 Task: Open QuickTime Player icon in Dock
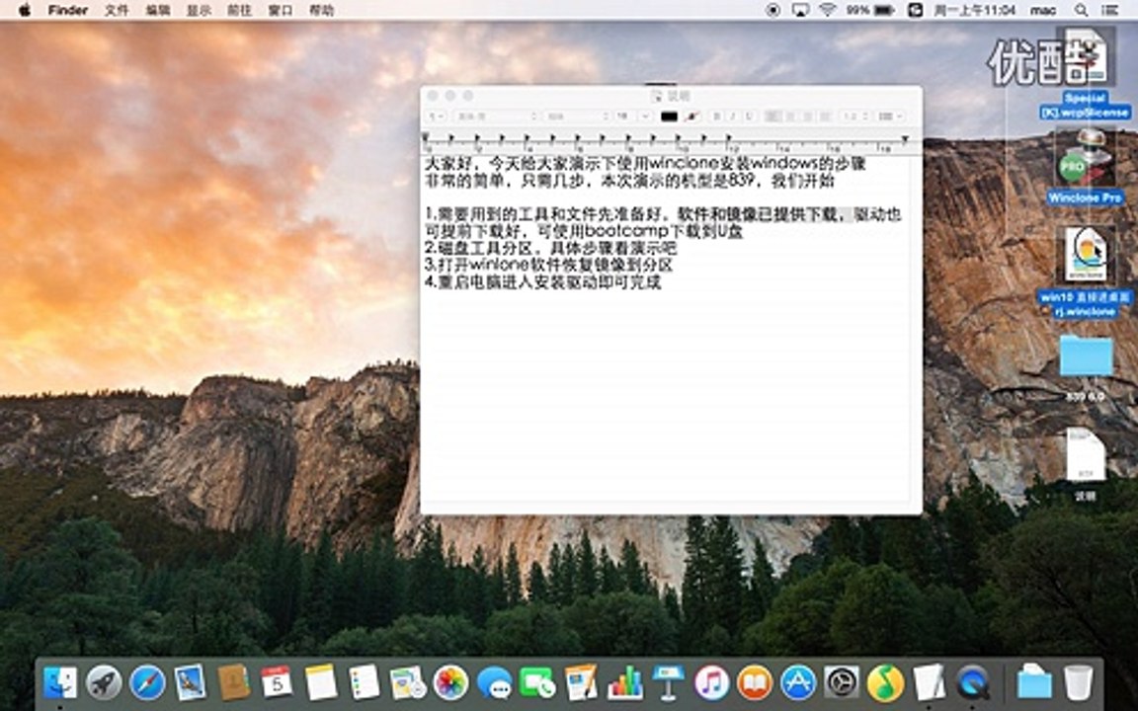[972, 682]
